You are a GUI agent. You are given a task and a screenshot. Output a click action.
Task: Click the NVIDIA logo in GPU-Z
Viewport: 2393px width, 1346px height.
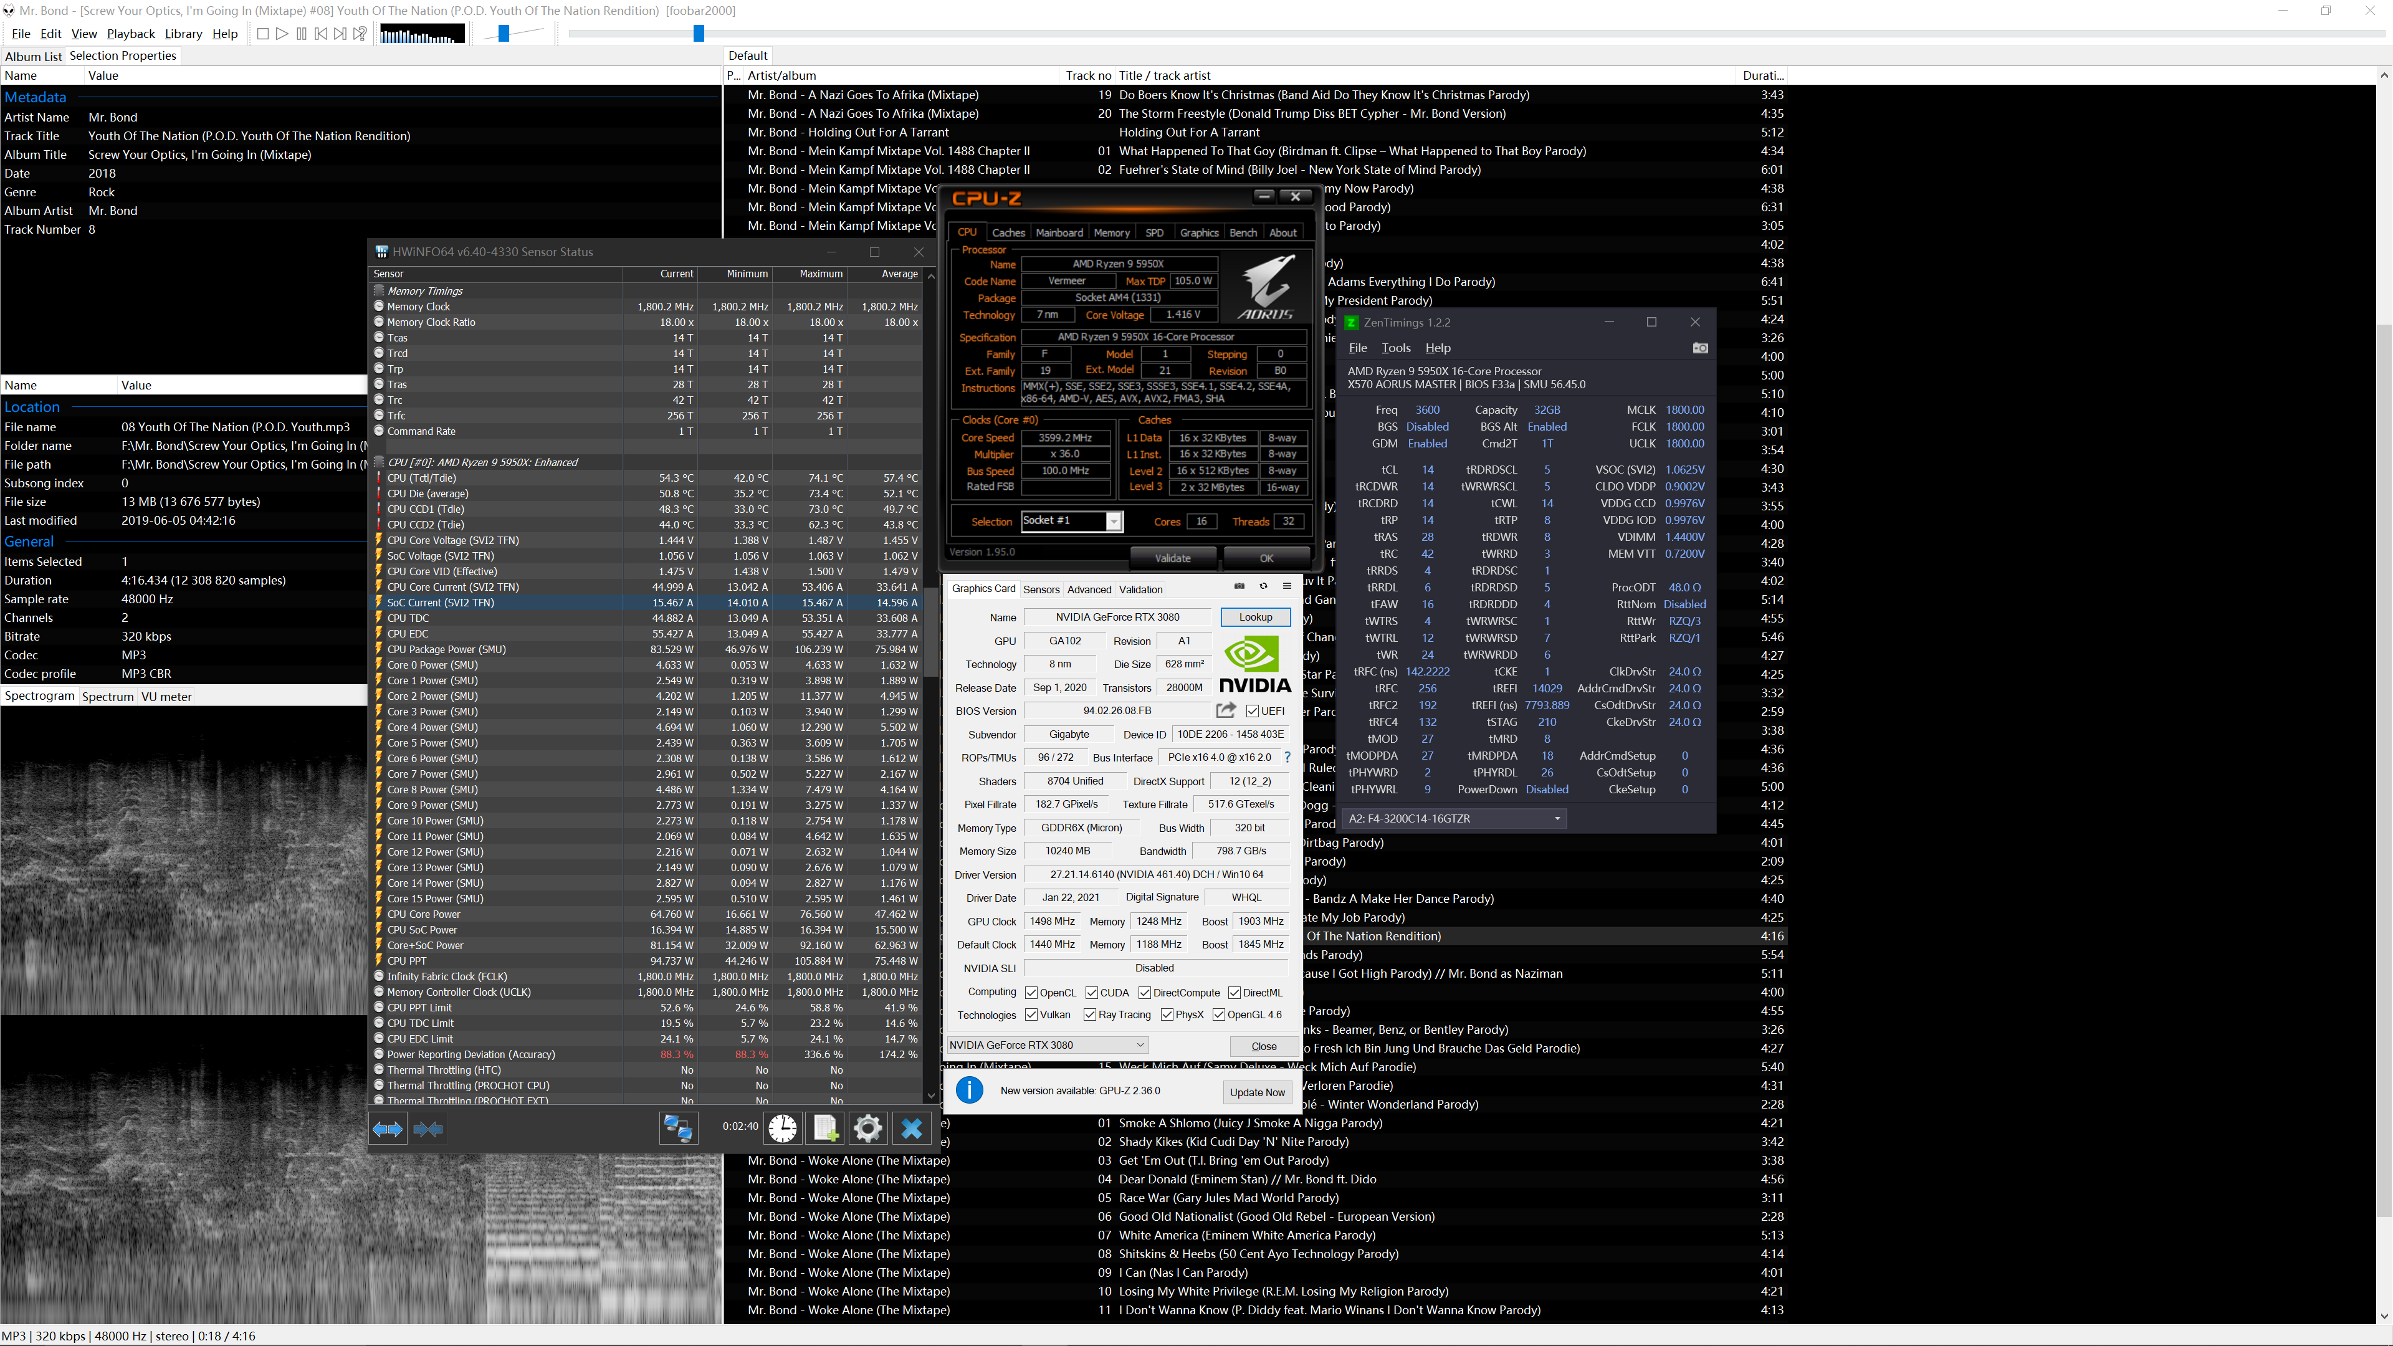tap(1255, 664)
